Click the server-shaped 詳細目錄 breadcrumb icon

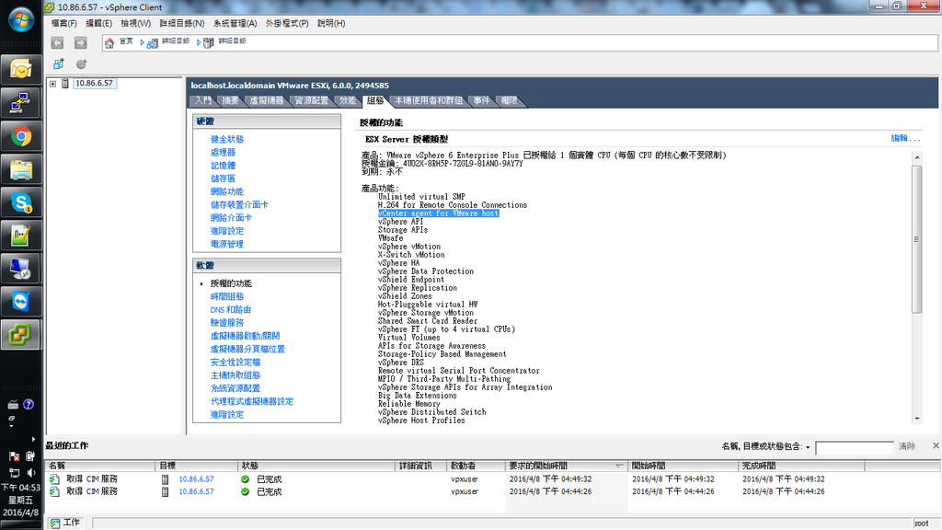pyautogui.click(x=209, y=42)
